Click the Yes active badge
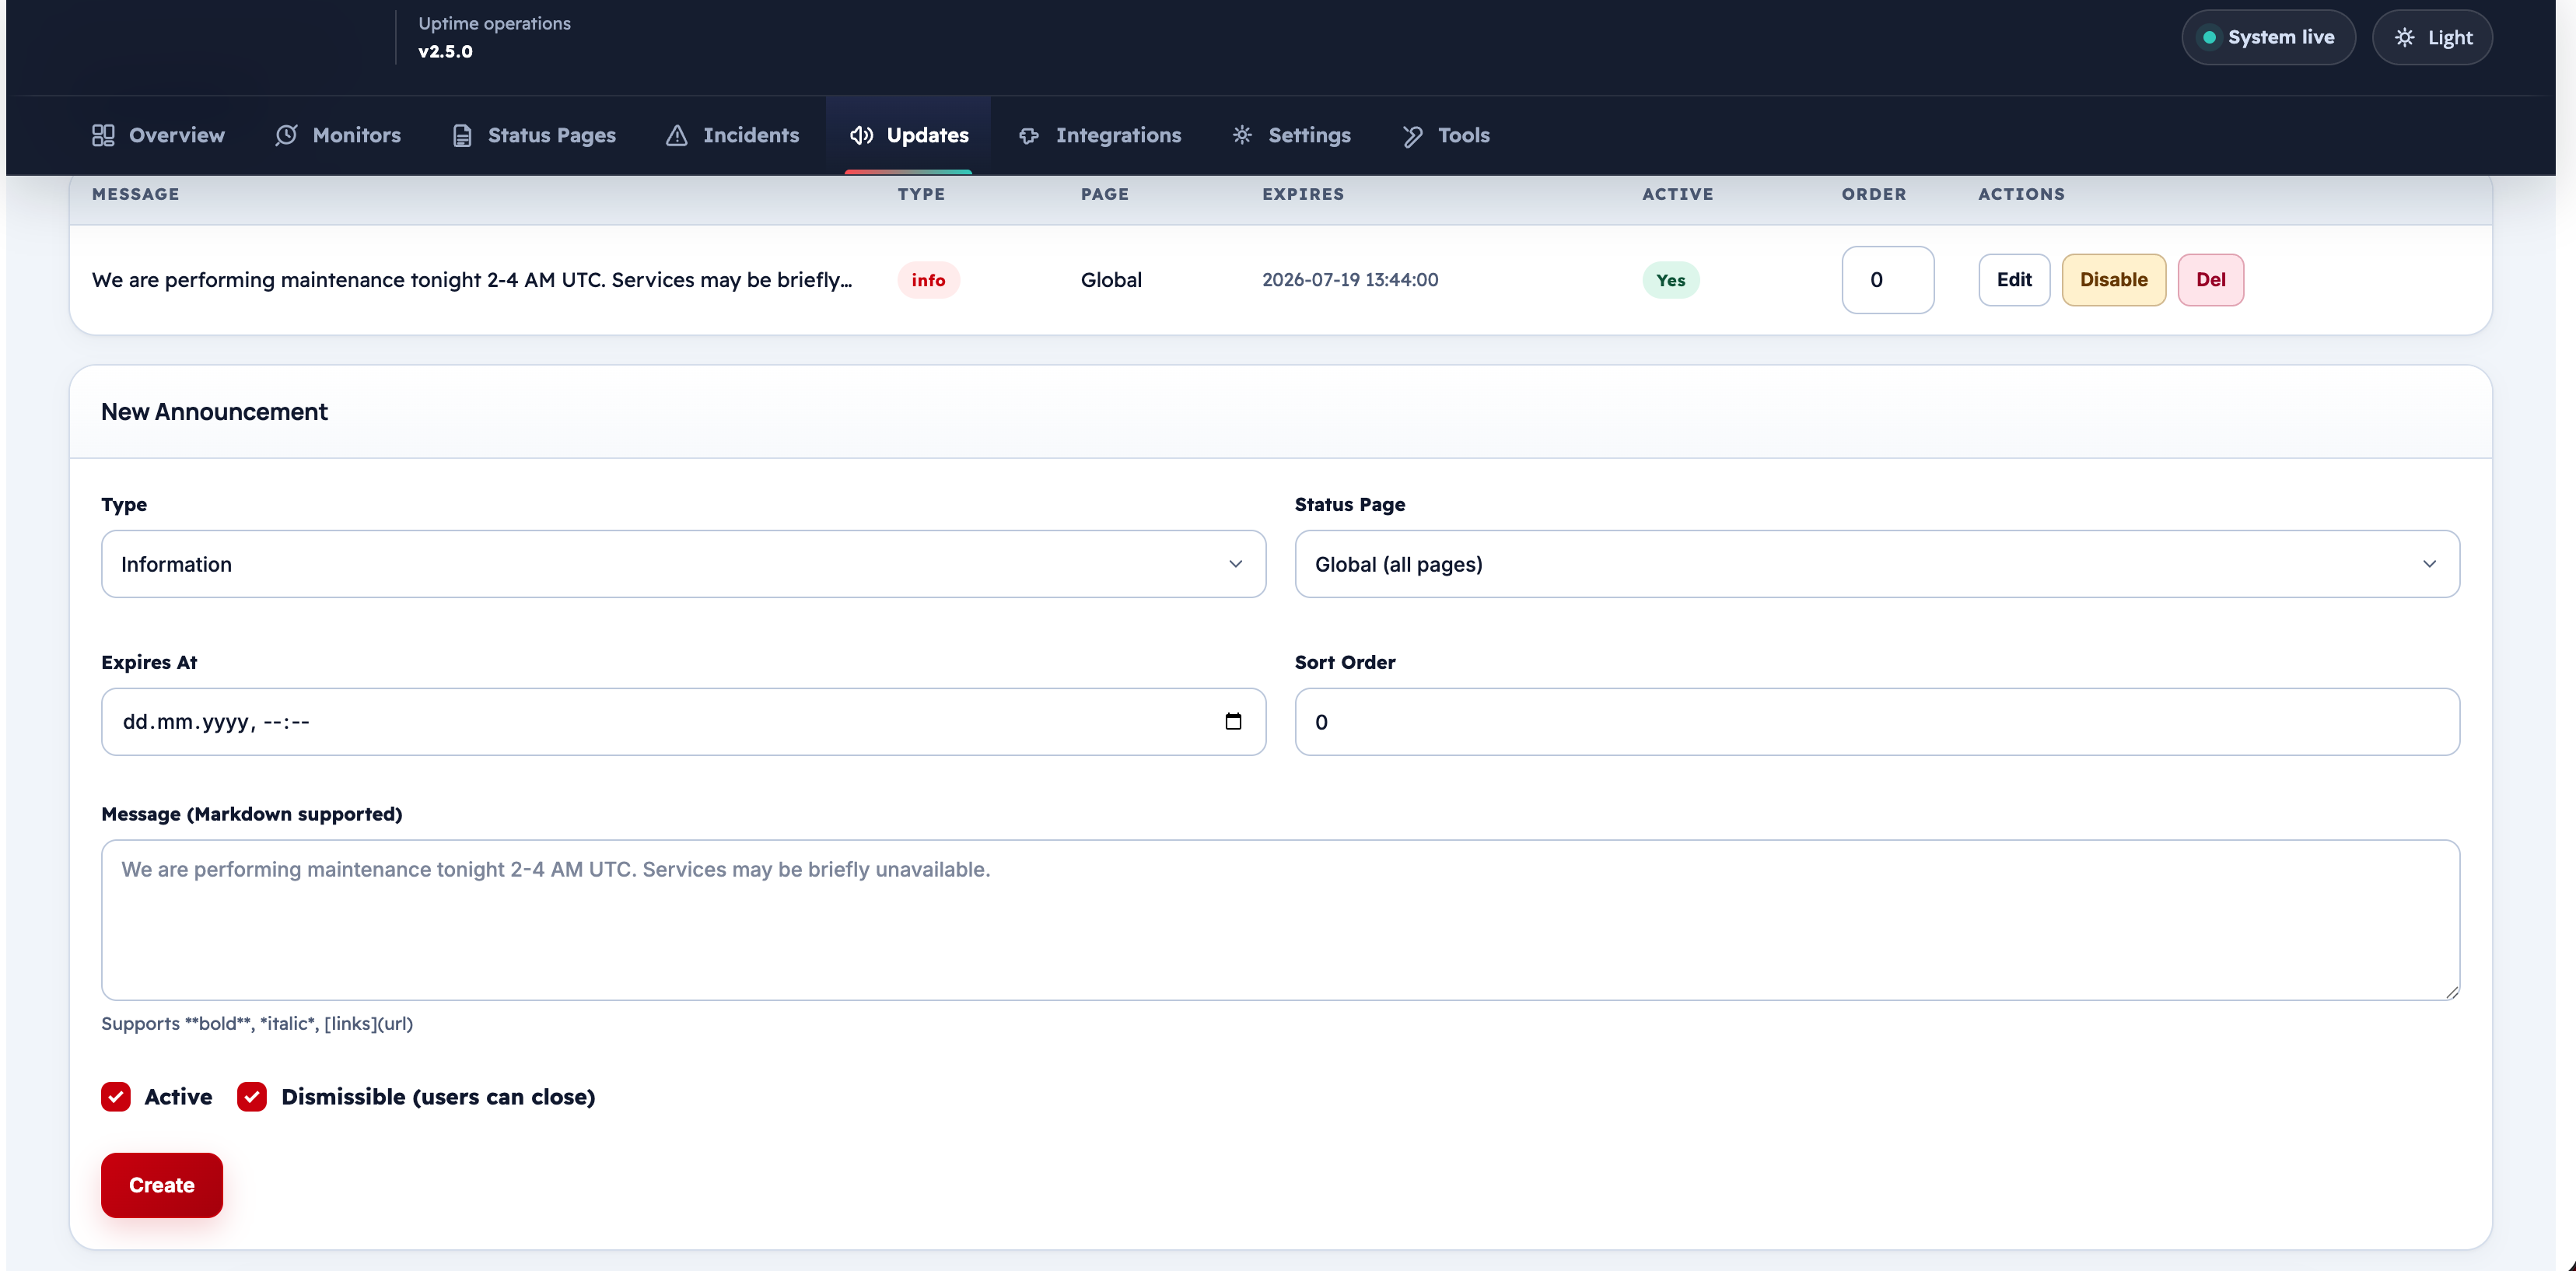The width and height of the screenshot is (2576, 1271). tap(1671, 280)
